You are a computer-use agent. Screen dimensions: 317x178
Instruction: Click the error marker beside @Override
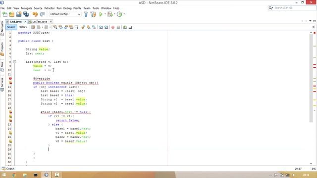click(10, 79)
